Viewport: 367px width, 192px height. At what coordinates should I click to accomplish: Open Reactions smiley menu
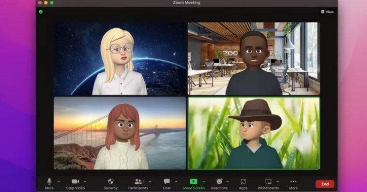click(219, 184)
